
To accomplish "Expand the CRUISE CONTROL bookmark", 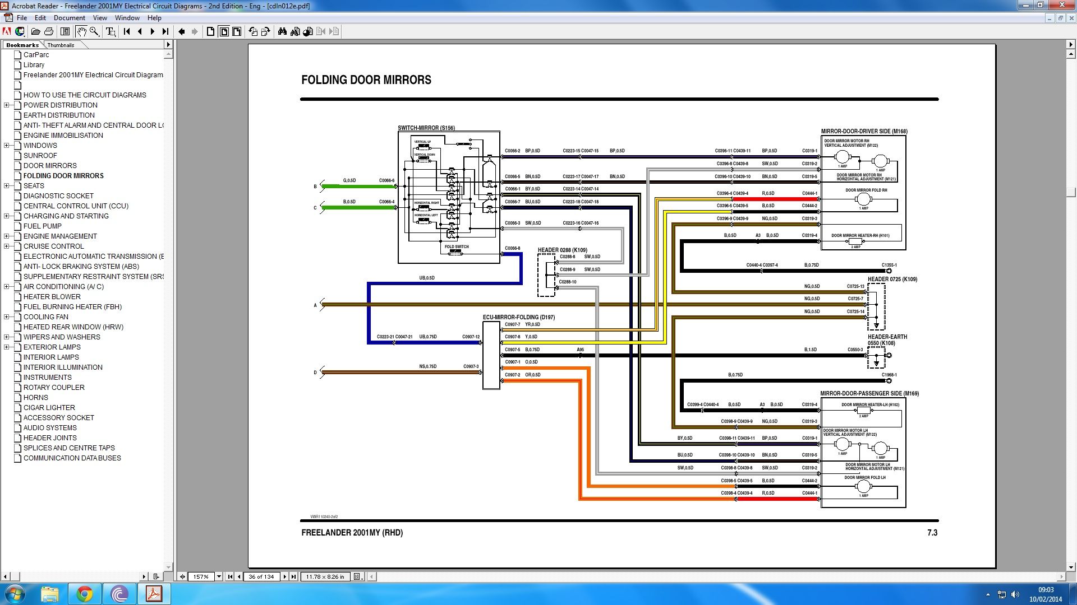I will [7, 246].
